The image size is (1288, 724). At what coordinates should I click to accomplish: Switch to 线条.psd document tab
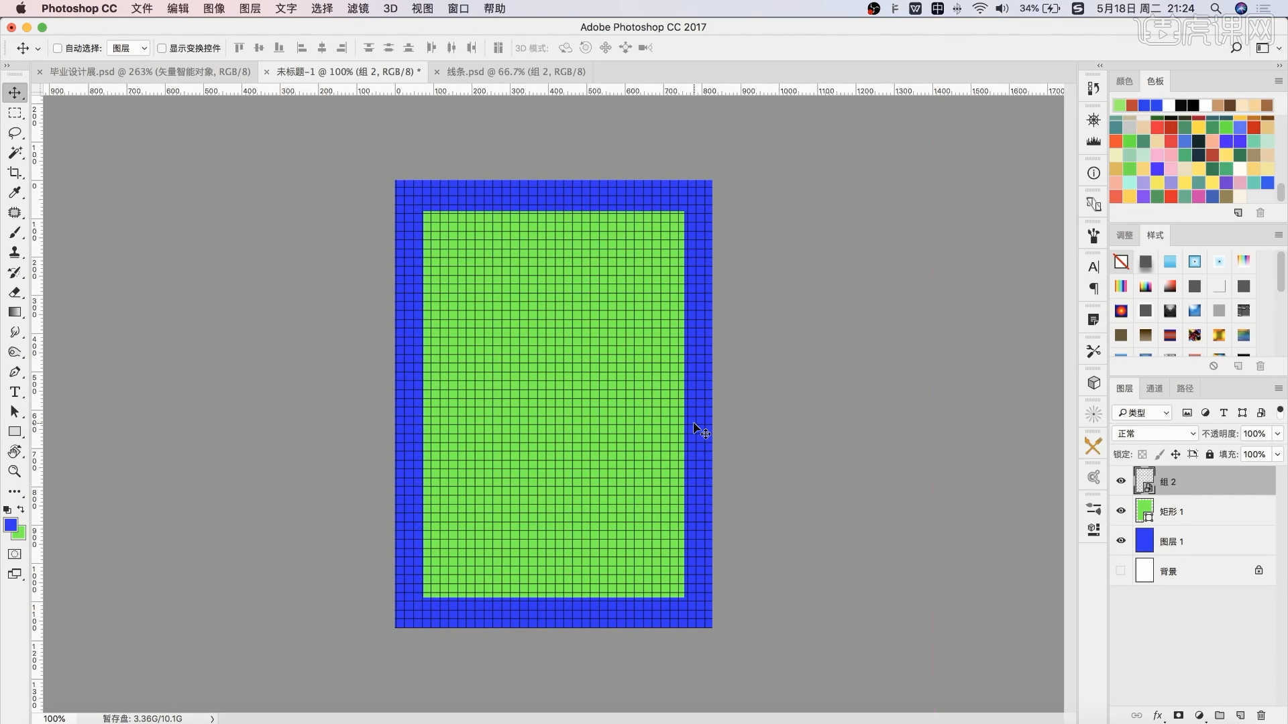click(516, 72)
